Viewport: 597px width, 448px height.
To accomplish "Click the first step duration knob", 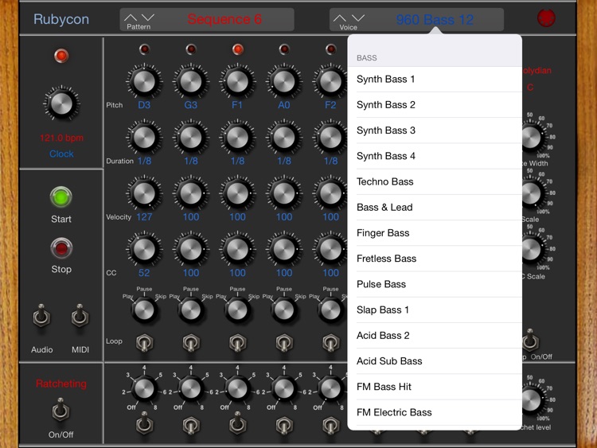I will pos(144,137).
